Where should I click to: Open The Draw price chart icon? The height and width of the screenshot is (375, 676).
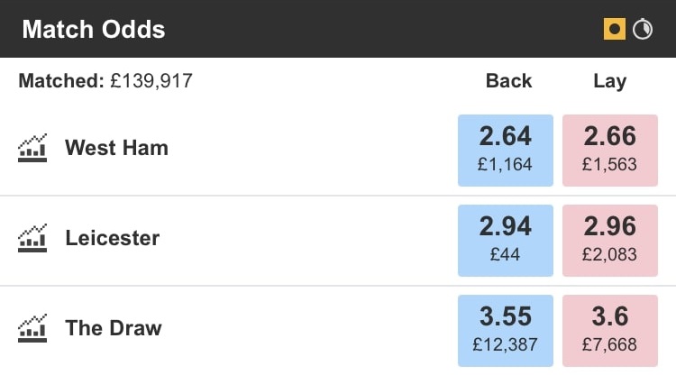[x=32, y=327]
